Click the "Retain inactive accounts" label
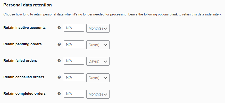Viewport: 225px width, 103px height. coord(24,28)
